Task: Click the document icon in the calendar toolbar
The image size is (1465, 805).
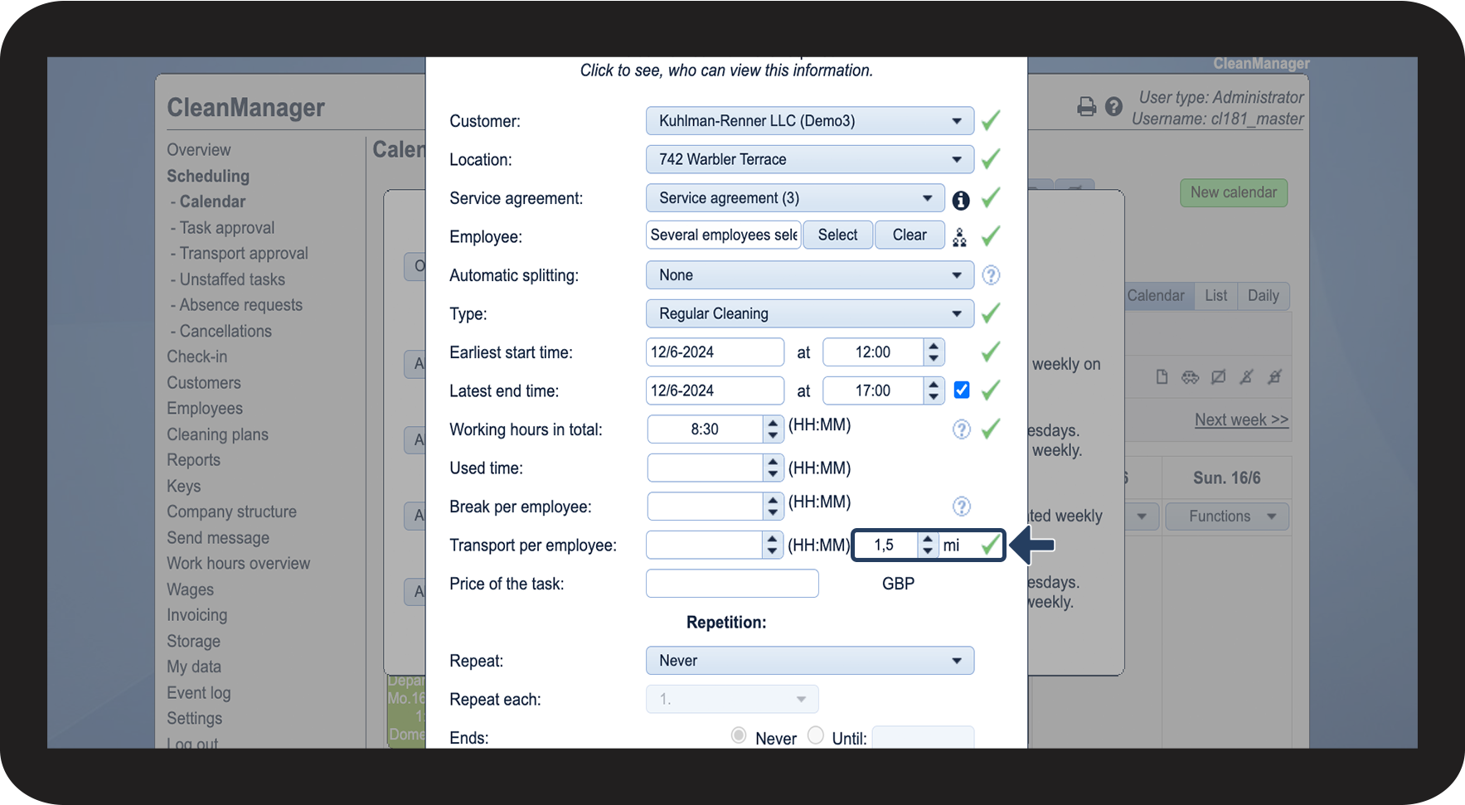Action: [1162, 377]
